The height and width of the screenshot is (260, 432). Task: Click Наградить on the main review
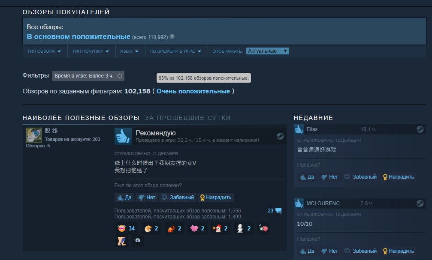(216, 197)
